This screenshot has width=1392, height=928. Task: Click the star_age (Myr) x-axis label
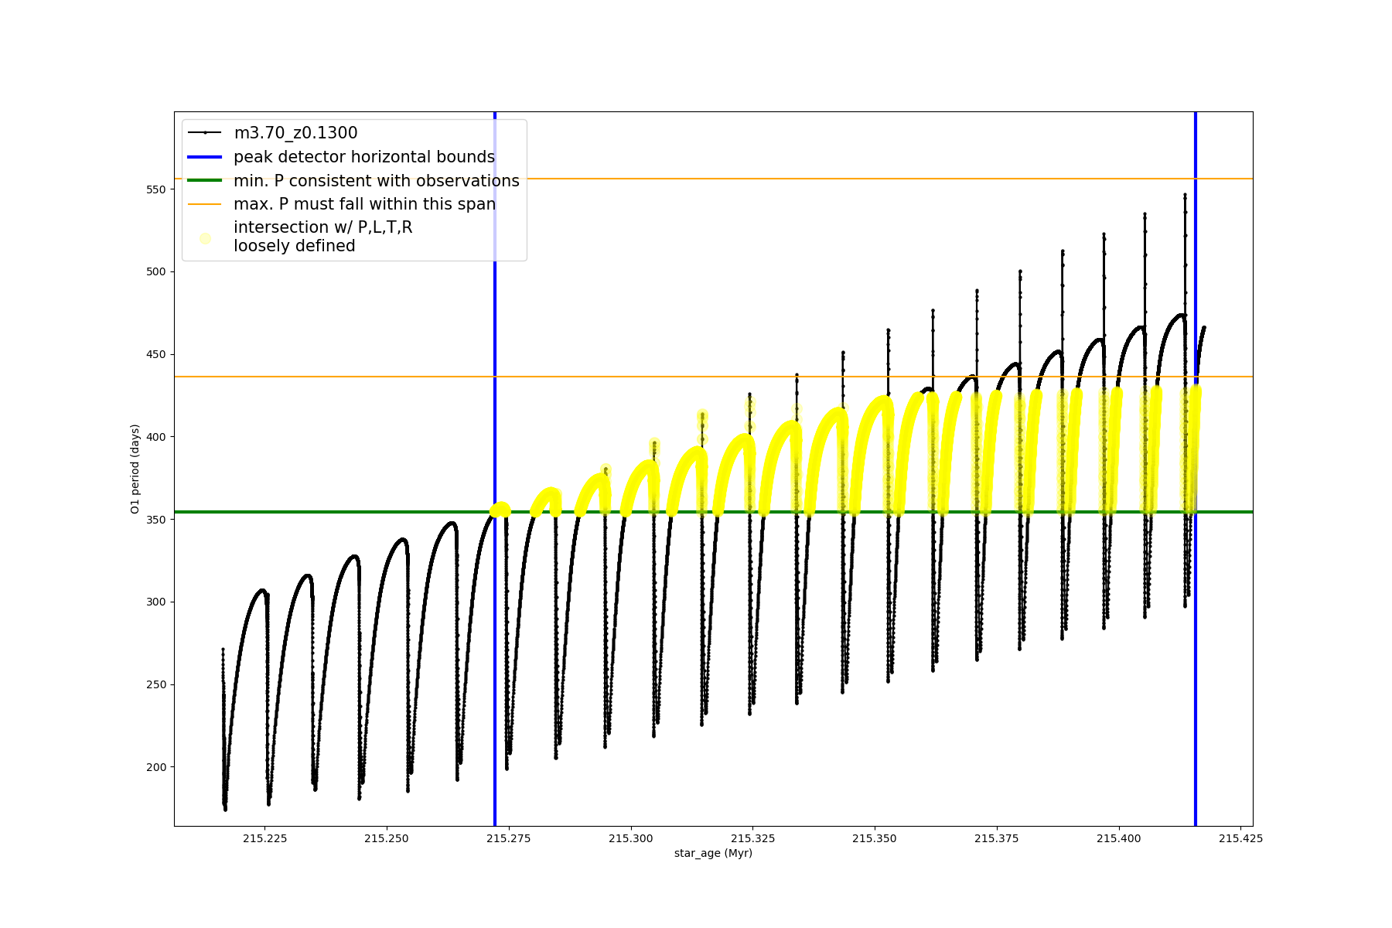(713, 853)
